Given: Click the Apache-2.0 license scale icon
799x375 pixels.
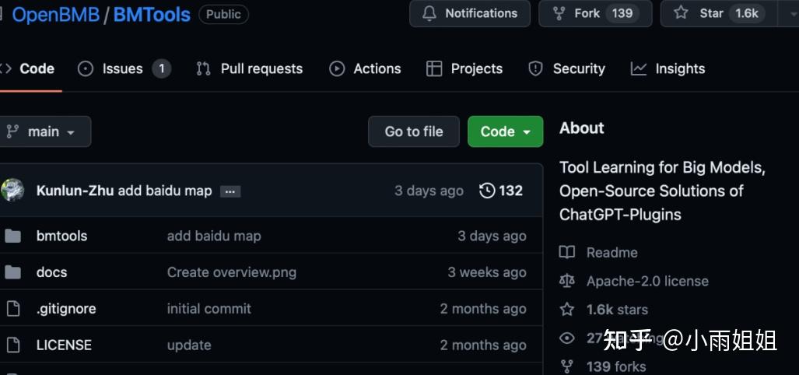Looking at the screenshot, I should click(567, 281).
